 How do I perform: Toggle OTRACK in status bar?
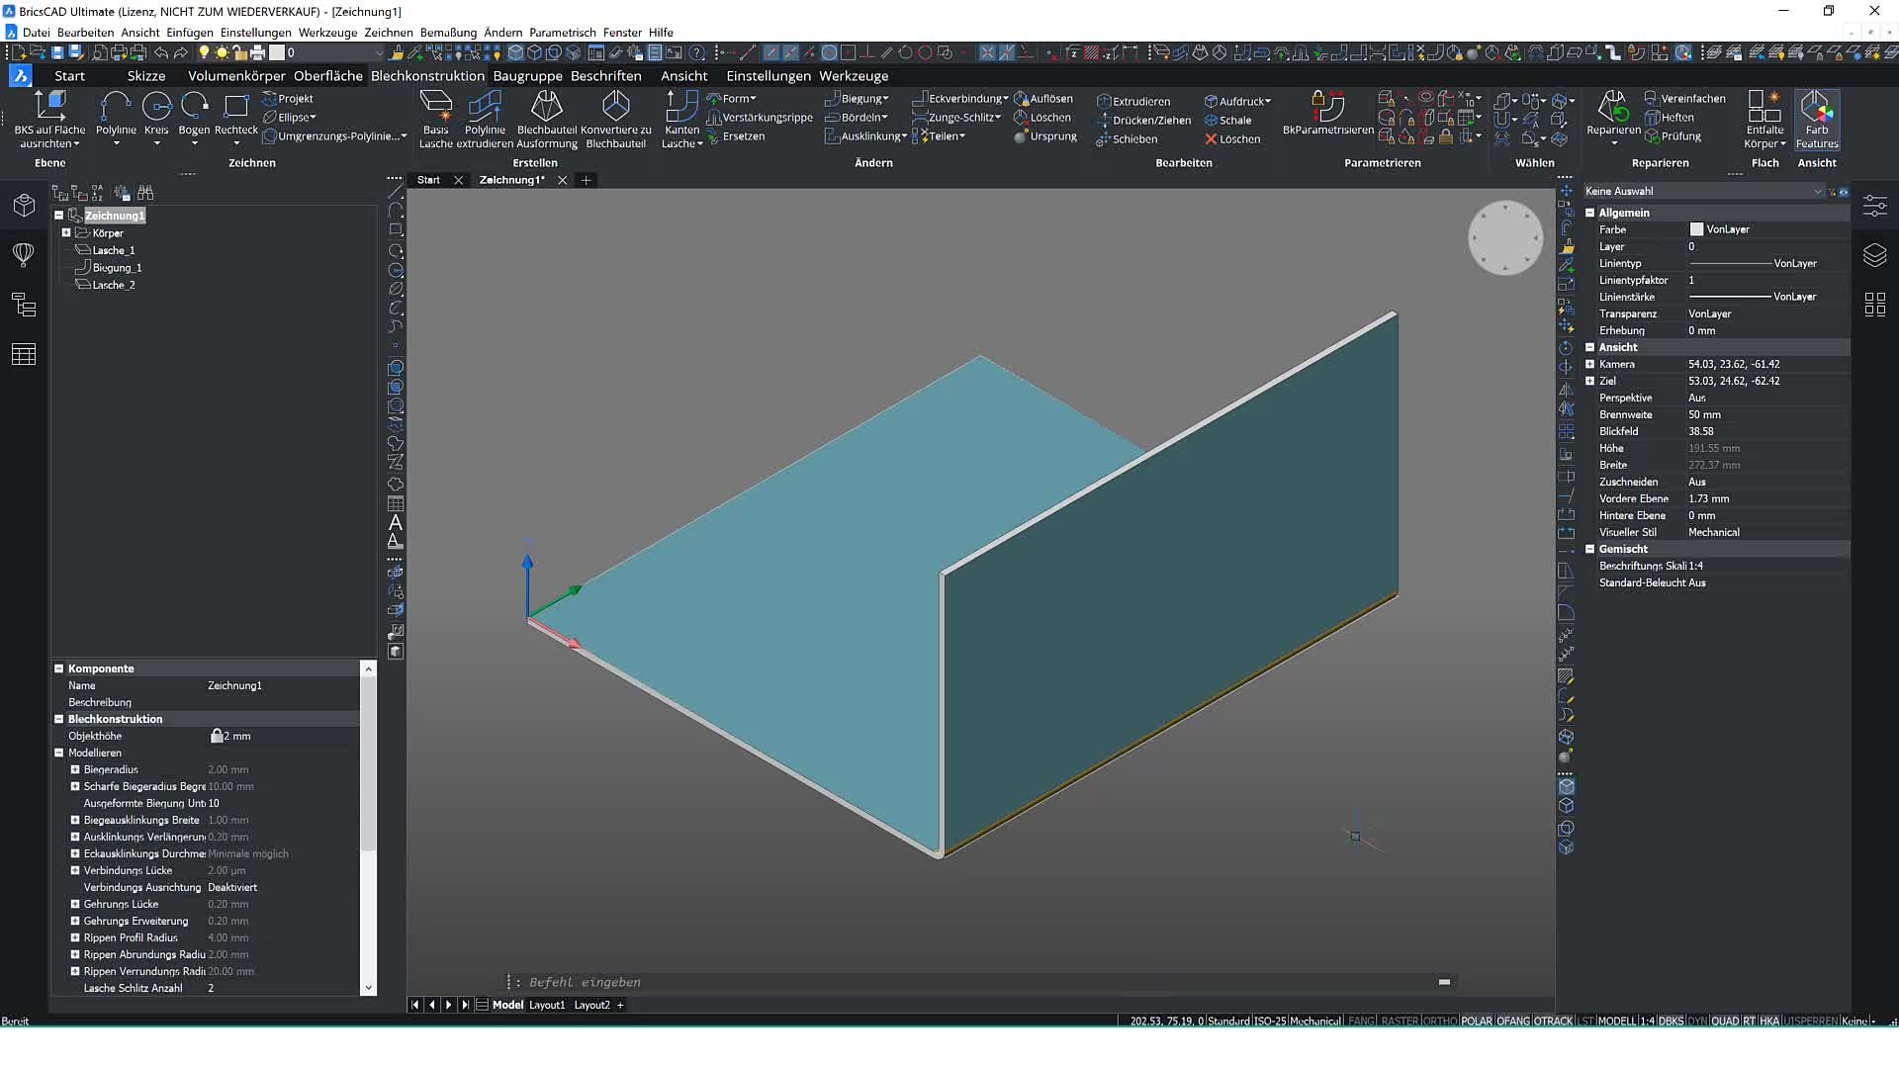pyautogui.click(x=1553, y=1021)
